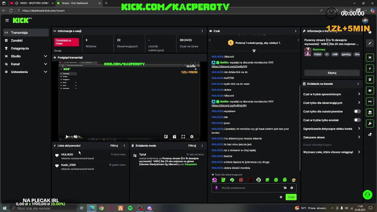This screenshot has width=377, height=212.
Task: Click the wrench icon in right toolbar
Action: [x=370, y=123]
